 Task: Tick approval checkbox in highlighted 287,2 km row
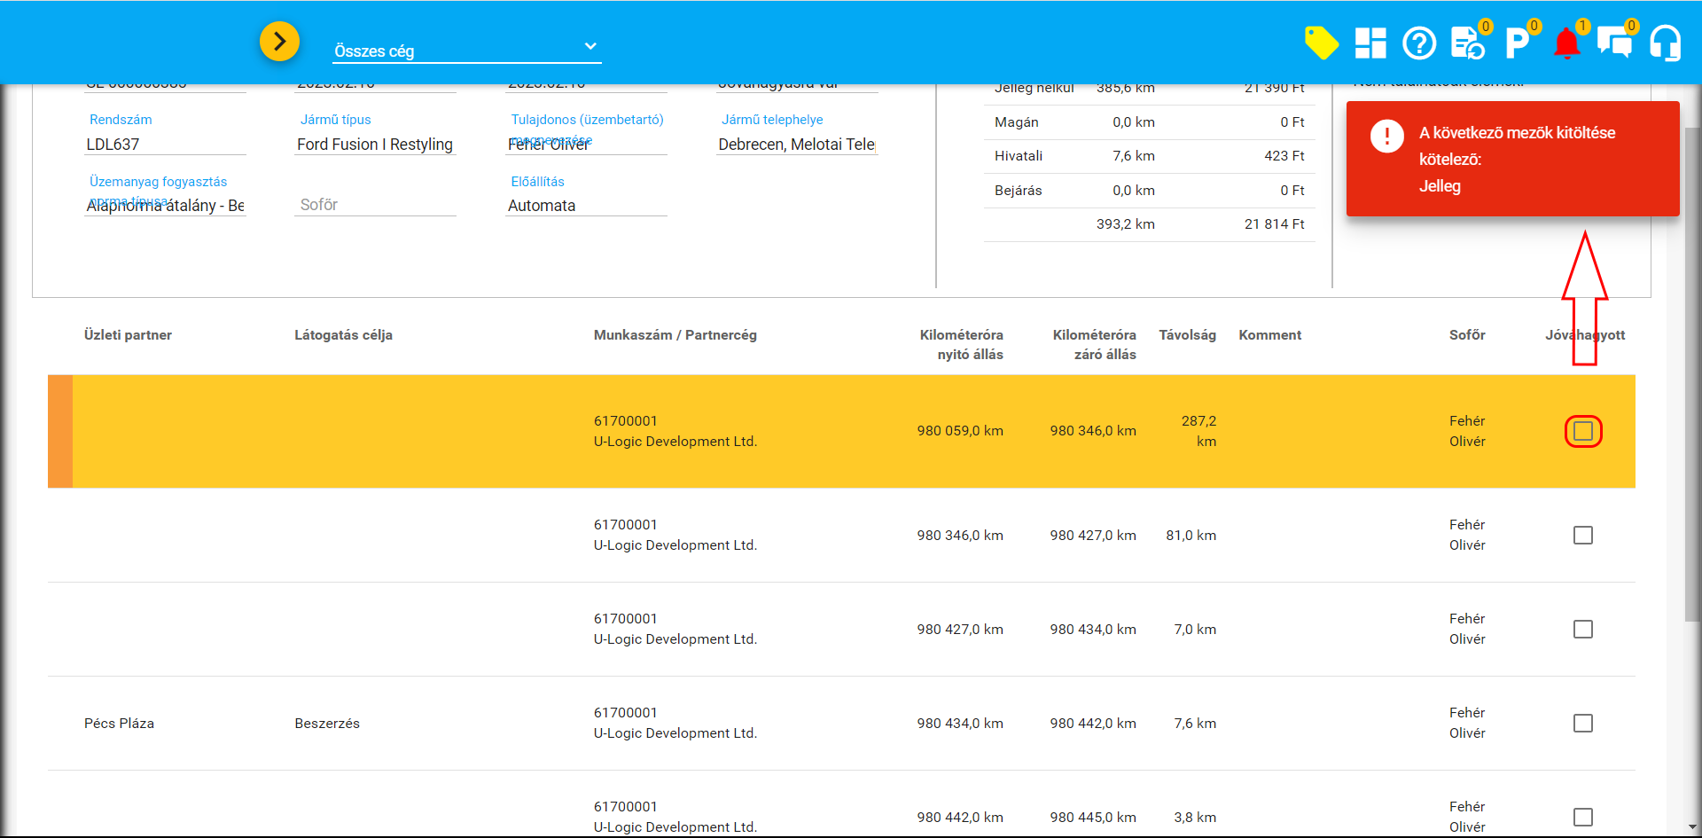click(1583, 432)
